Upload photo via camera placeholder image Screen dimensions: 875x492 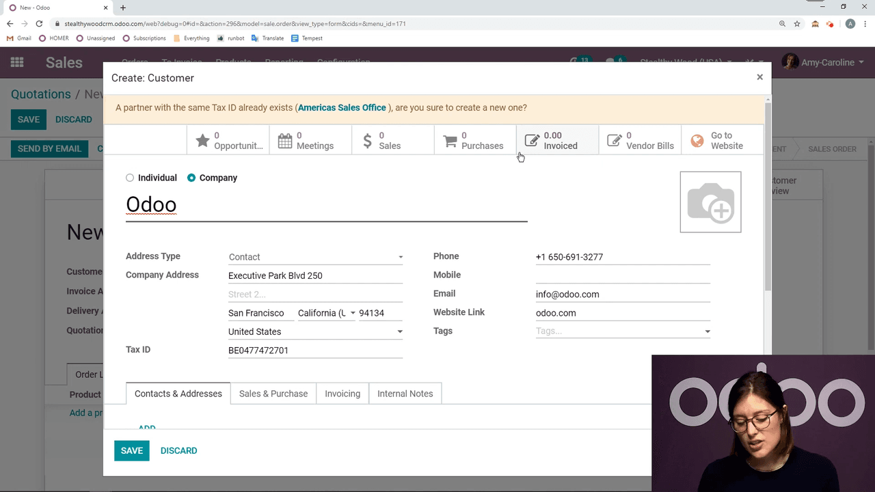710,202
